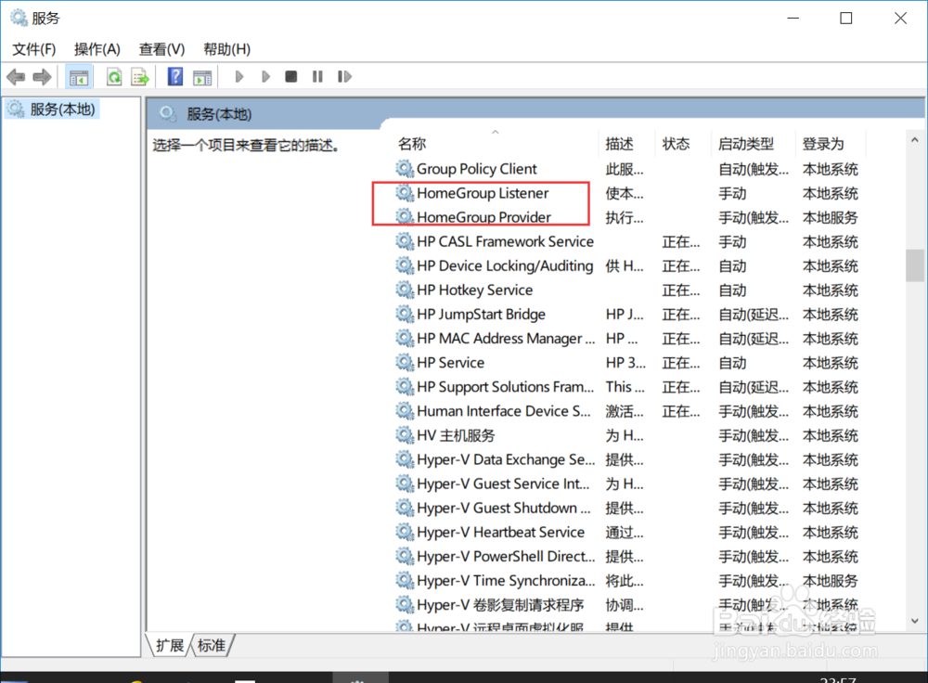Switch to the 扩展 tab
928x683 pixels.
(x=168, y=645)
